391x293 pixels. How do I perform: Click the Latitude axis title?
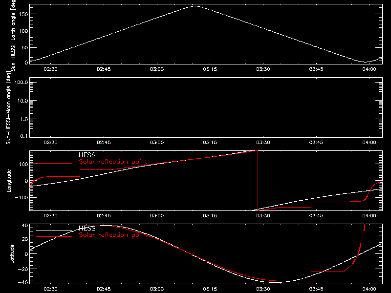pyautogui.click(x=12, y=254)
